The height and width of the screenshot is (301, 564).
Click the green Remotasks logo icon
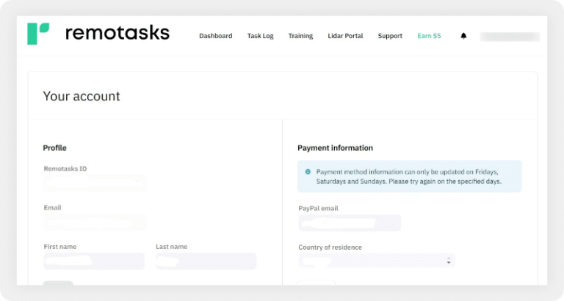tap(38, 34)
